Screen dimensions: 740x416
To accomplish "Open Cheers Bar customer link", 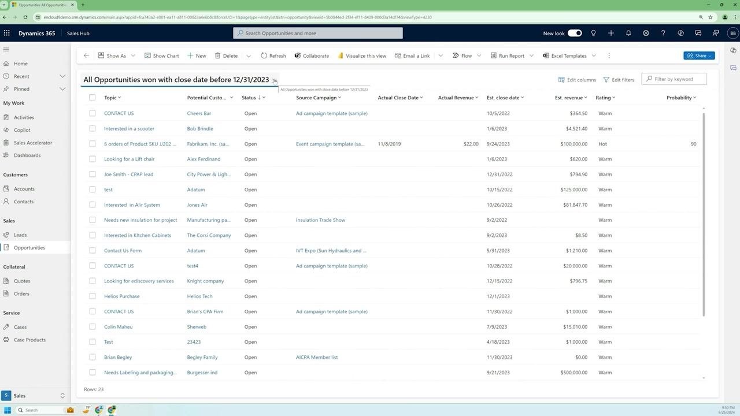I will [199, 113].
